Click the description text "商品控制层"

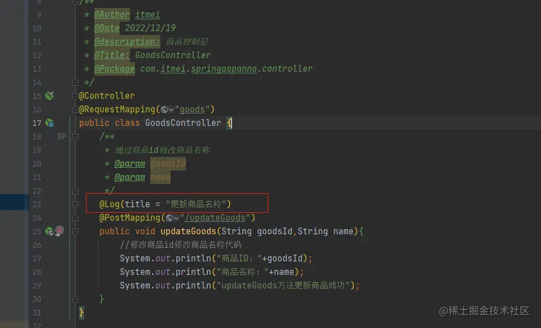187,42
